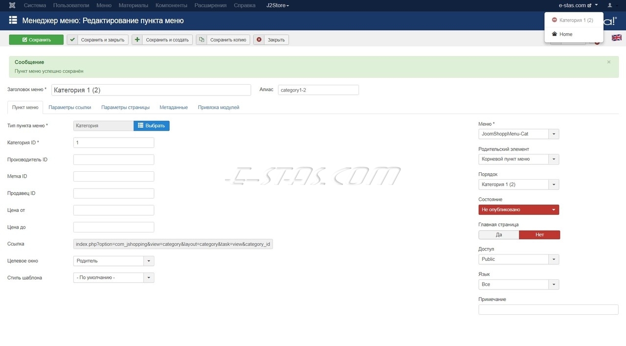Click the Примечание input field
Image resolution: width=626 pixels, height=346 pixels.
tap(548, 309)
